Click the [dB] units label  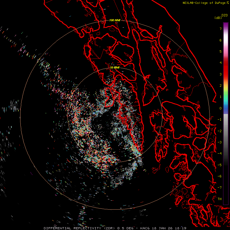218,18
